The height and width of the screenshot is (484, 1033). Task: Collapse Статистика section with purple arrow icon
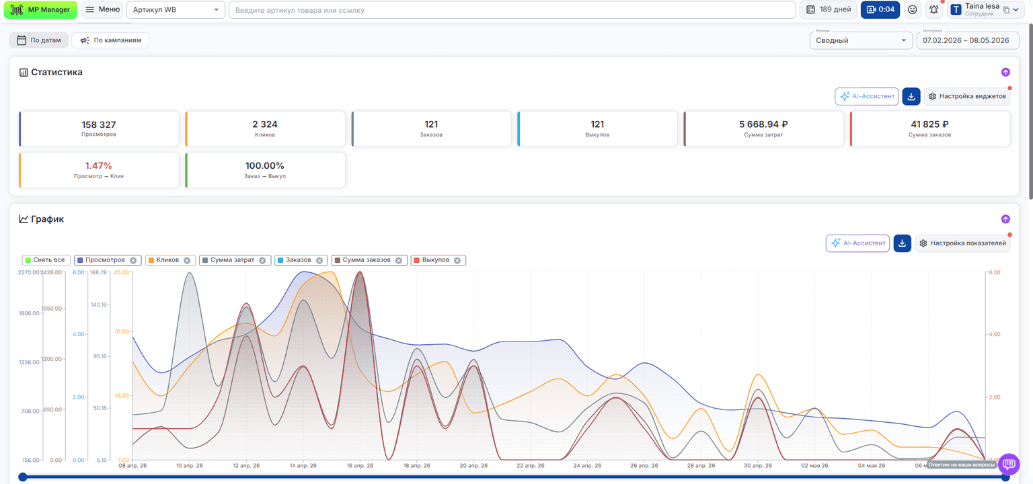(x=1005, y=72)
